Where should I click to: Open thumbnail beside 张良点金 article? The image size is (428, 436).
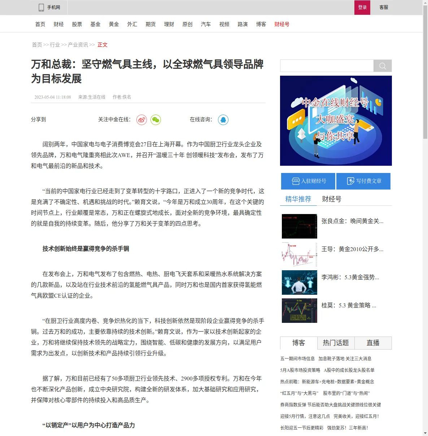point(300,226)
